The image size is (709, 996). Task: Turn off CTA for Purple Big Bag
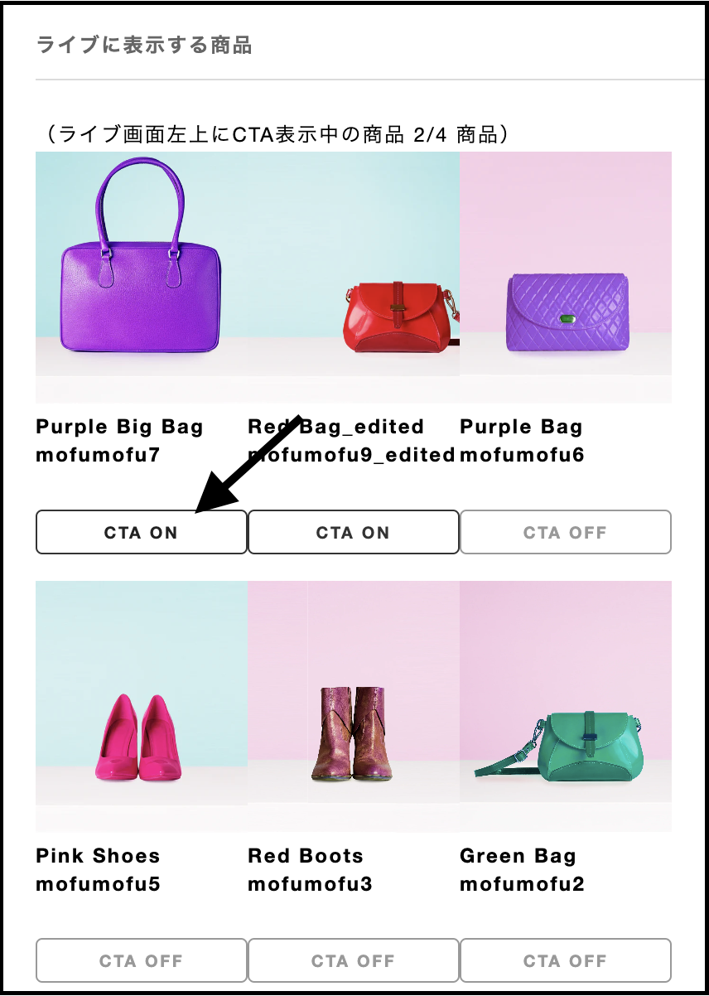(x=142, y=532)
